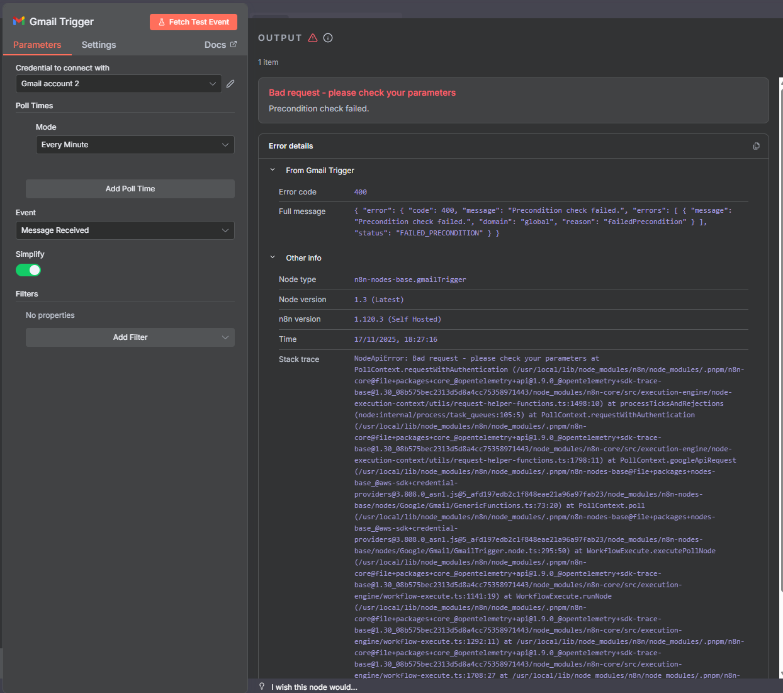Viewport: 783px width, 693px height.
Task: Switch to the Settings tab
Action: (99, 45)
